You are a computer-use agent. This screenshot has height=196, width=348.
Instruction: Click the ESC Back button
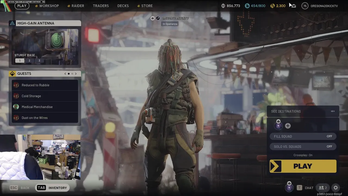tap(19, 188)
